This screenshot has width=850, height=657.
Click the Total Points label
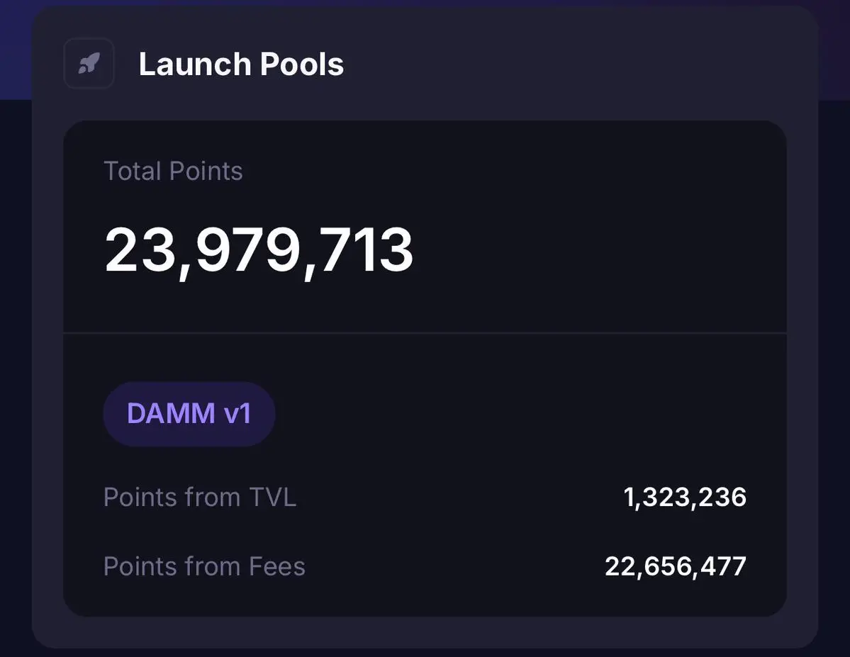coord(173,171)
